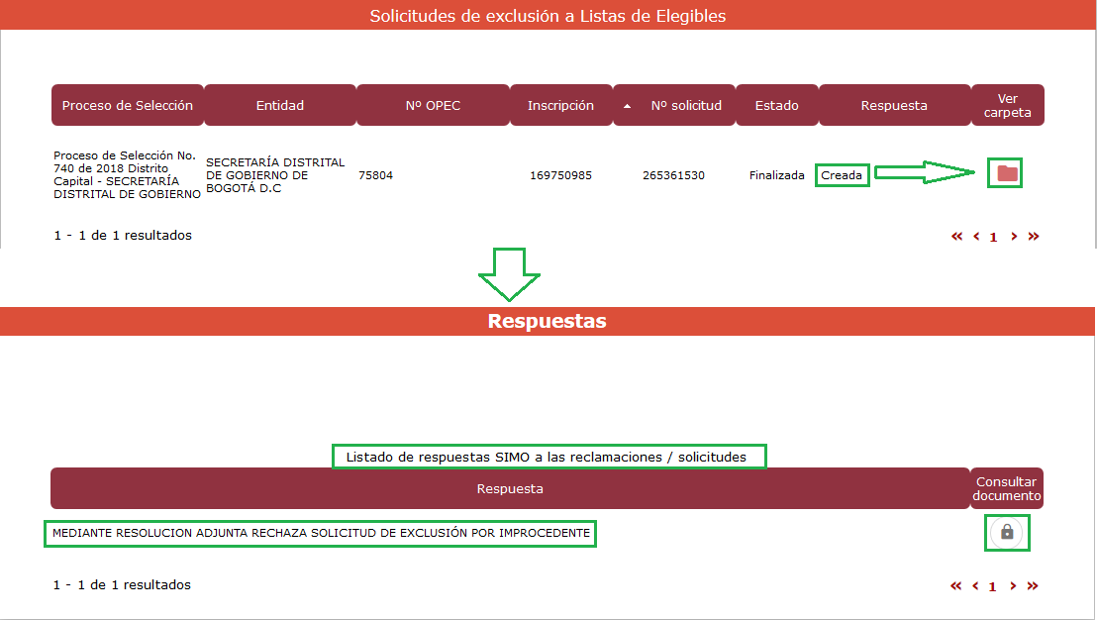Click the lock icon under Consultar documento

[x=1007, y=533]
